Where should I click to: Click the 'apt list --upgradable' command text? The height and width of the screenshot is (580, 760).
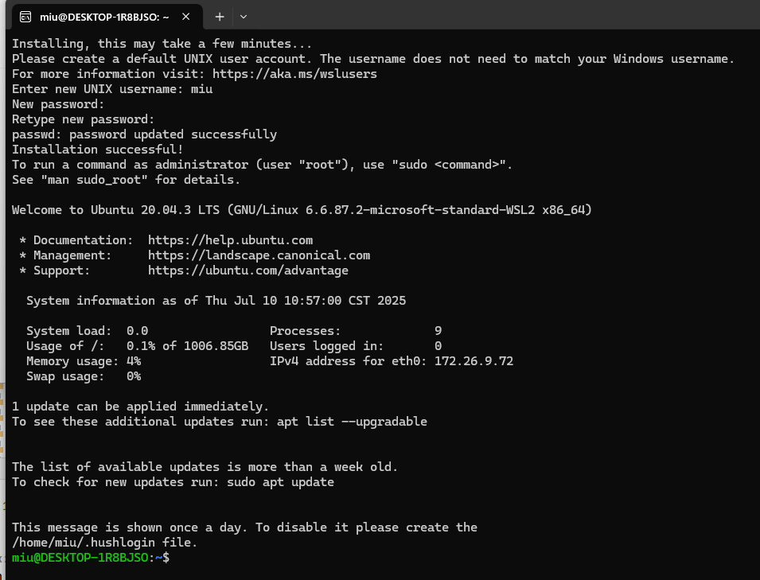click(352, 422)
